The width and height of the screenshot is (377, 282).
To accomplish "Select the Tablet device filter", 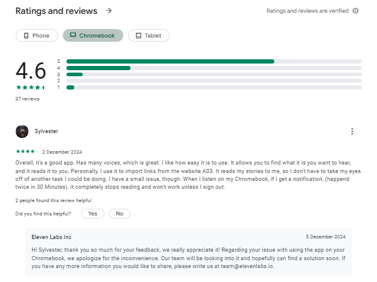I will point(149,36).
